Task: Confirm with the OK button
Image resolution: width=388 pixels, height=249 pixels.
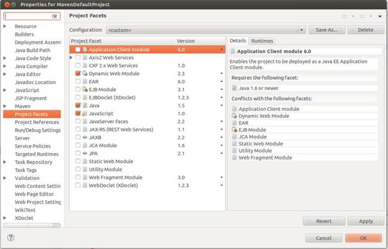Action: 364,238
